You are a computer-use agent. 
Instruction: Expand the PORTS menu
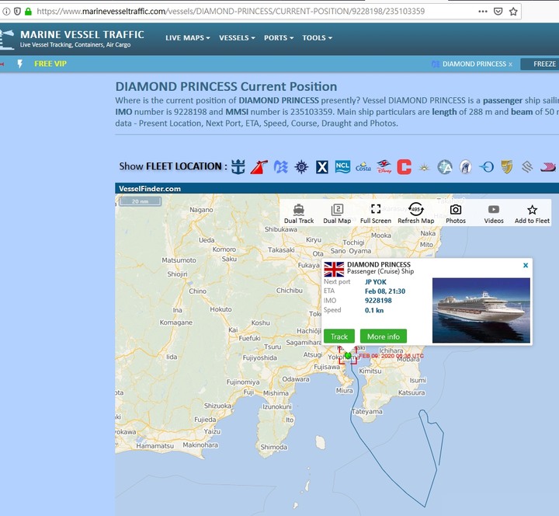[279, 38]
